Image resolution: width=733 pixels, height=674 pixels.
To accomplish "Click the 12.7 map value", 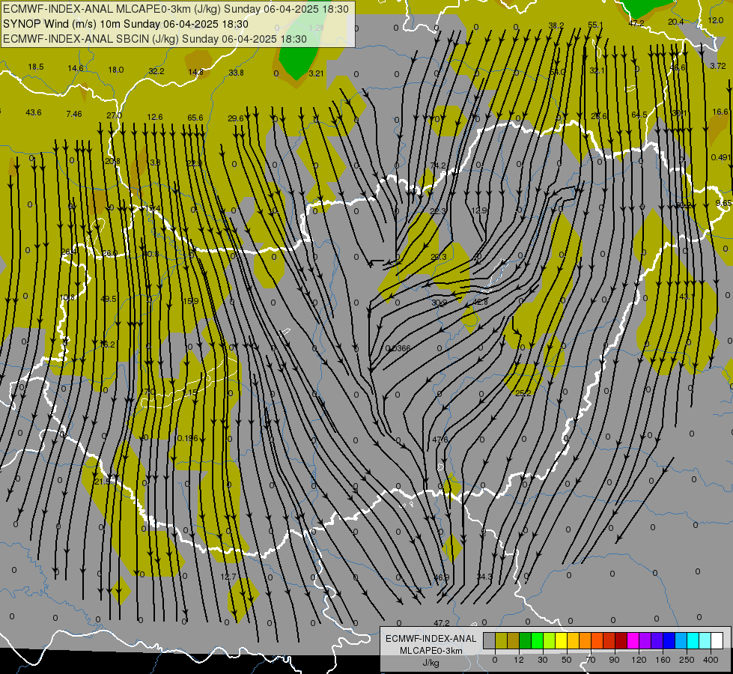I will (x=228, y=577).
